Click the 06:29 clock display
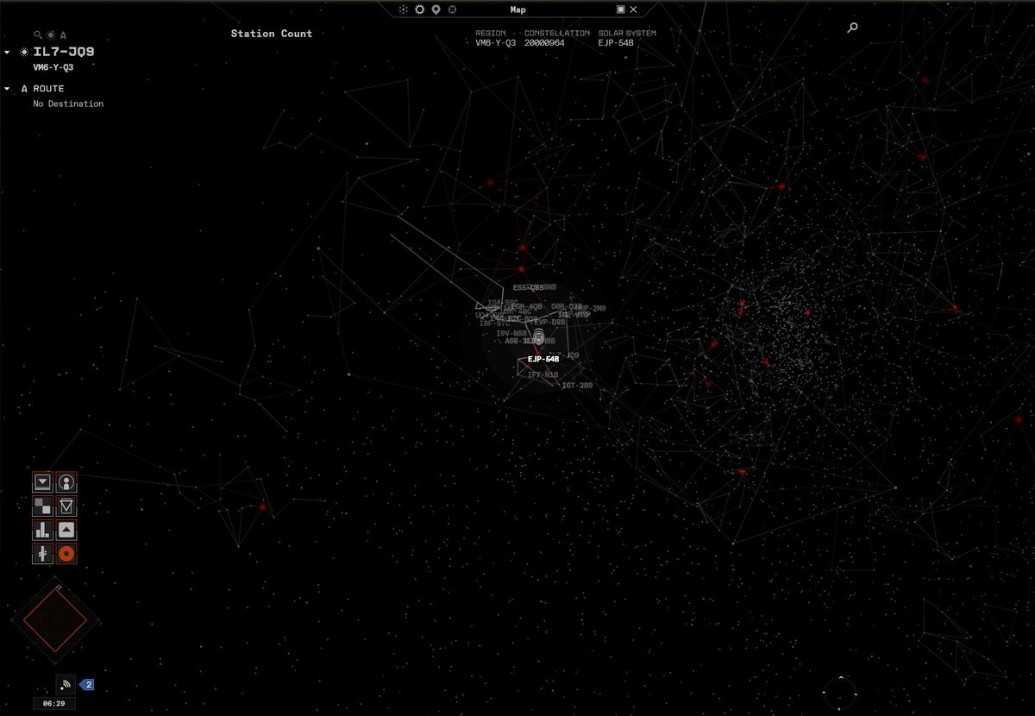The width and height of the screenshot is (1035, 716). point(53,704)
